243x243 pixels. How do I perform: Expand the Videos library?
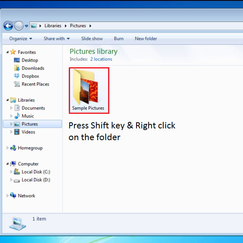point(11,132)
